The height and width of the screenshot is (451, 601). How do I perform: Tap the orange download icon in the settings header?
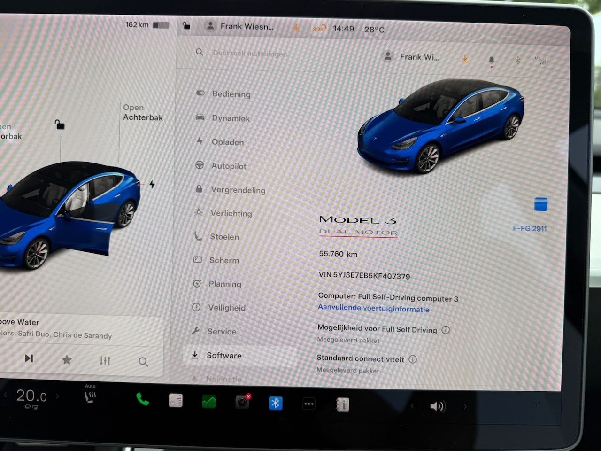pyautogui.click(x=465, y=59)
